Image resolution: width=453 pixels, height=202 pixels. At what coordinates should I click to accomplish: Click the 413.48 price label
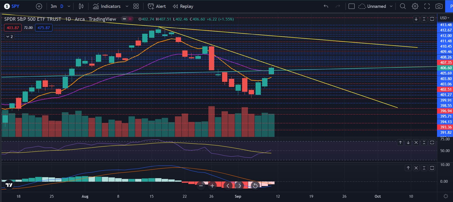tap(446, 25)
